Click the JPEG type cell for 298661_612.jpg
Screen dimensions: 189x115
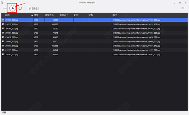(x=36, y=46)
